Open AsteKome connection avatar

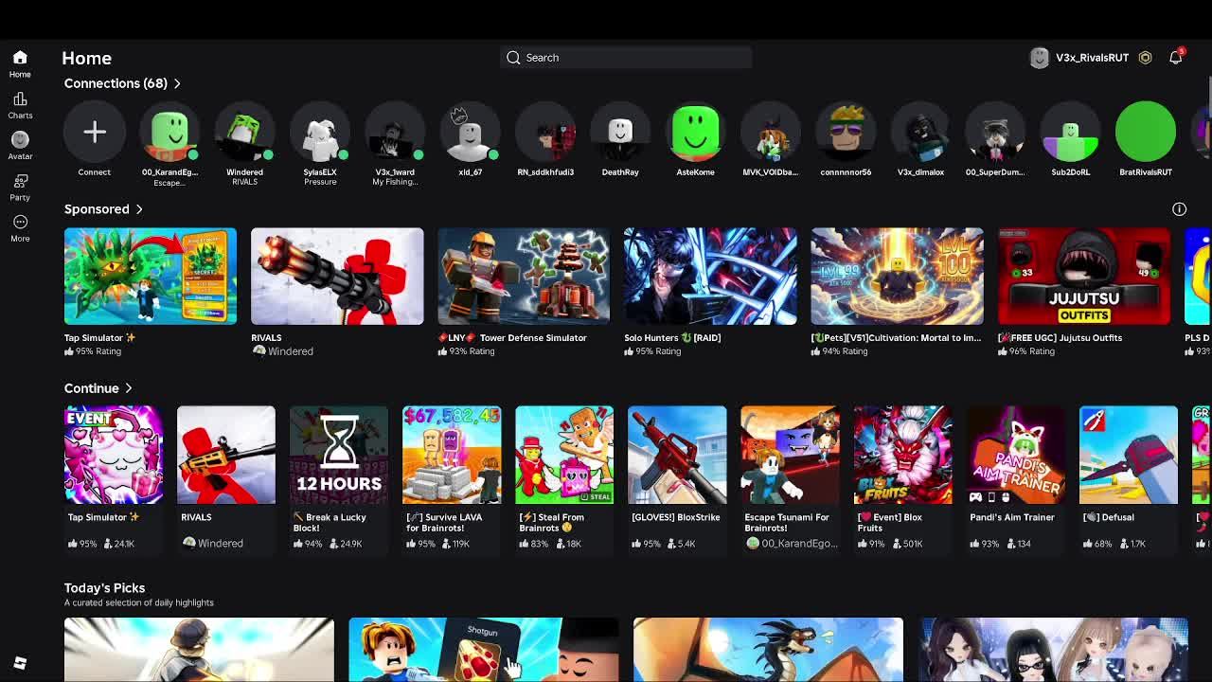[696, 132]
